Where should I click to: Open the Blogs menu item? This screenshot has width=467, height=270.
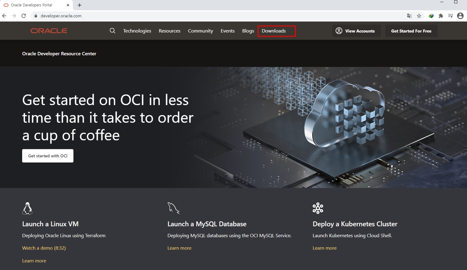click(x=248, y=31)
